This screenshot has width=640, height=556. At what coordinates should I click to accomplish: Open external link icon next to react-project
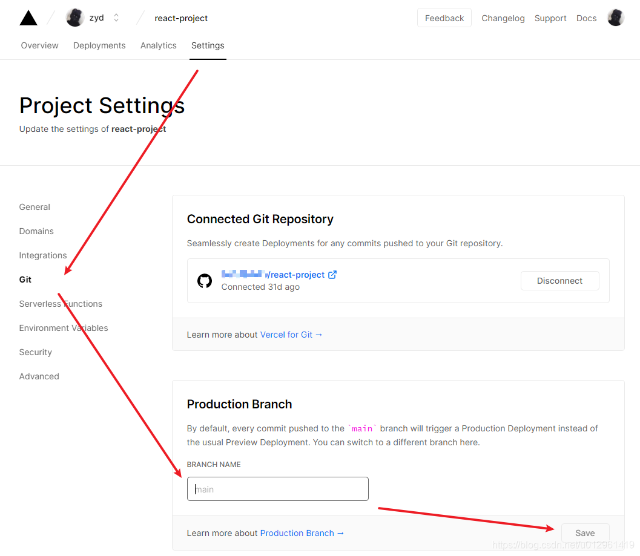pos(332,275)
